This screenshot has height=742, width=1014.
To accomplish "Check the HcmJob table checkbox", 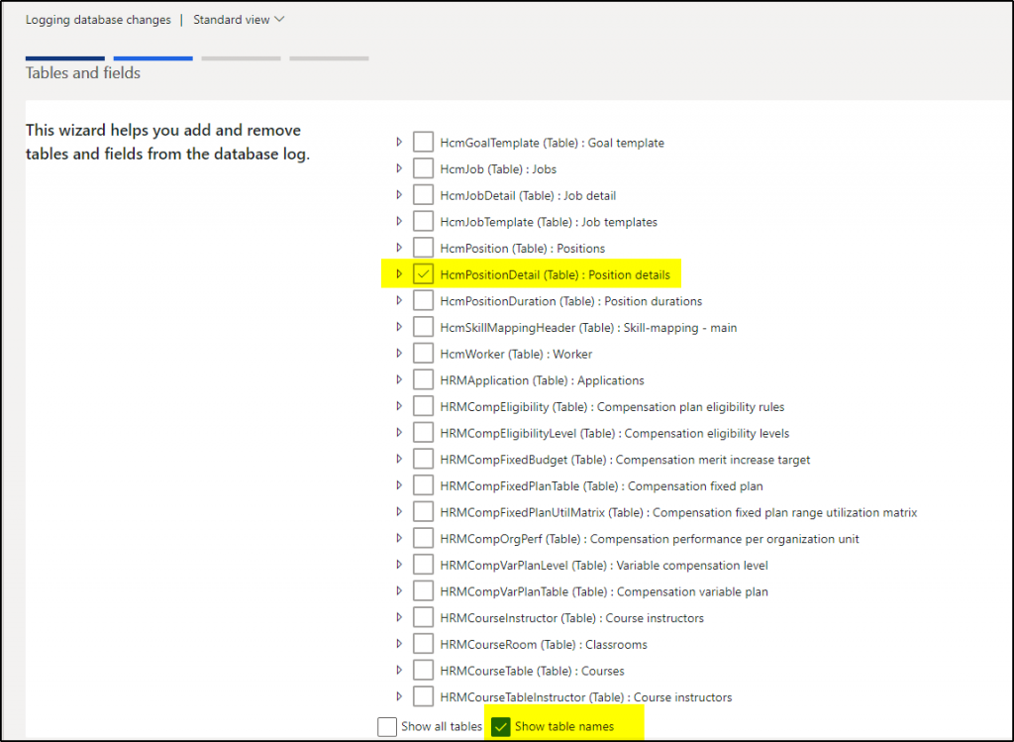I will pyautogui.click(x=423, y=168).
